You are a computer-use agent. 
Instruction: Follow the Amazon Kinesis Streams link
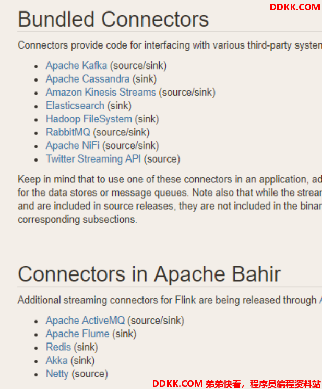[101, 93]
